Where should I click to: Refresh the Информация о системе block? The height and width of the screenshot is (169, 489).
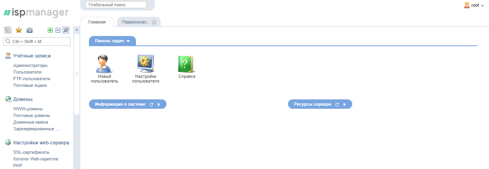[151, 105]
